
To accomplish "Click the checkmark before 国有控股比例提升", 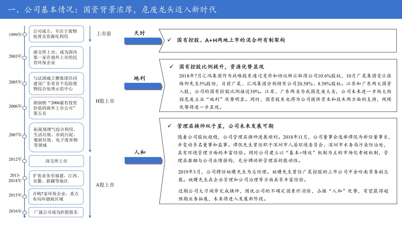I will [x=171, y=67].
